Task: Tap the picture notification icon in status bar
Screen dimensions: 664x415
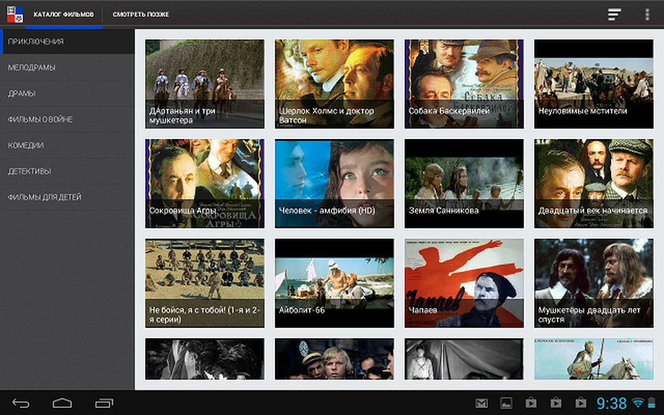Action: tap(506, 403)
